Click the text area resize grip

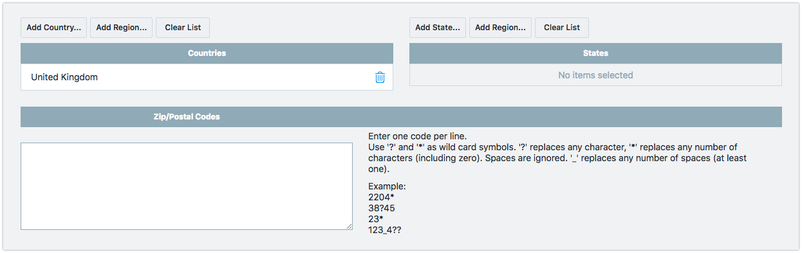[x=349, y=226]
